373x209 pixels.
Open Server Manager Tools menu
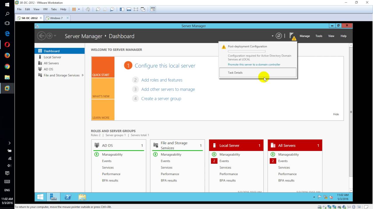tap(319, 36)
